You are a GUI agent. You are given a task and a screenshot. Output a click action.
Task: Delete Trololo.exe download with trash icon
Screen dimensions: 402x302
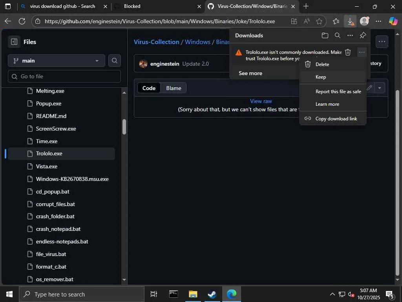click(x=348, y=52)
